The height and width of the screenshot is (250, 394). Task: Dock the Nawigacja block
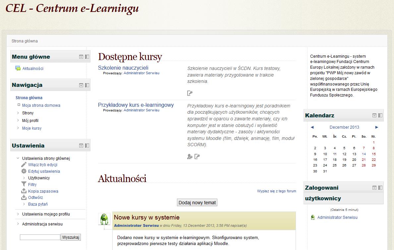[x=87, y=85]
